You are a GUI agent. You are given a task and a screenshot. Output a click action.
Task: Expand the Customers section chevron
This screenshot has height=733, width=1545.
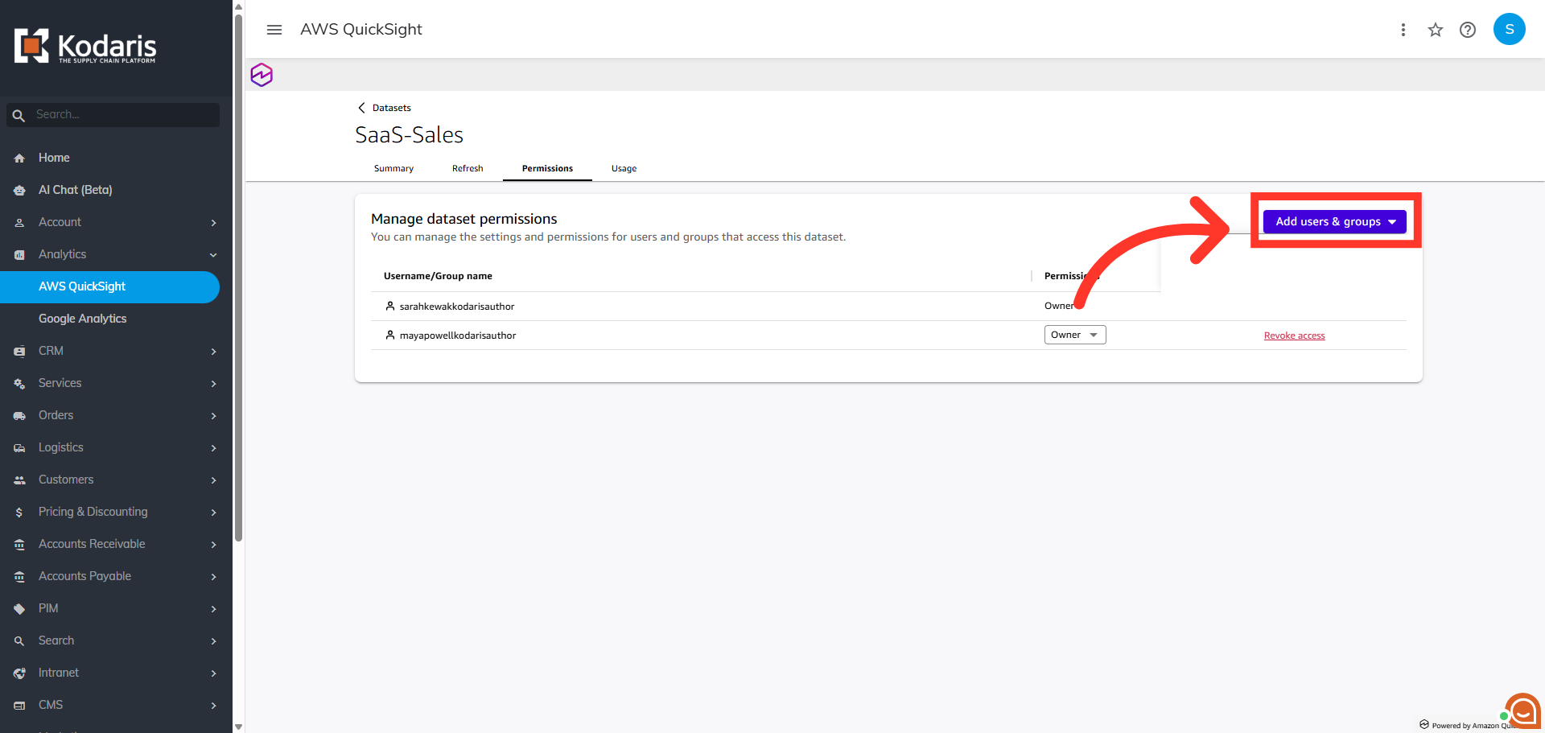click(x=213, y=480)
